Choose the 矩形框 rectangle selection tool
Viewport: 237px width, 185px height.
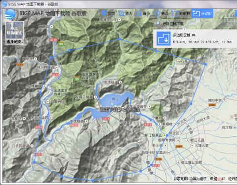(x=181, y=13)
